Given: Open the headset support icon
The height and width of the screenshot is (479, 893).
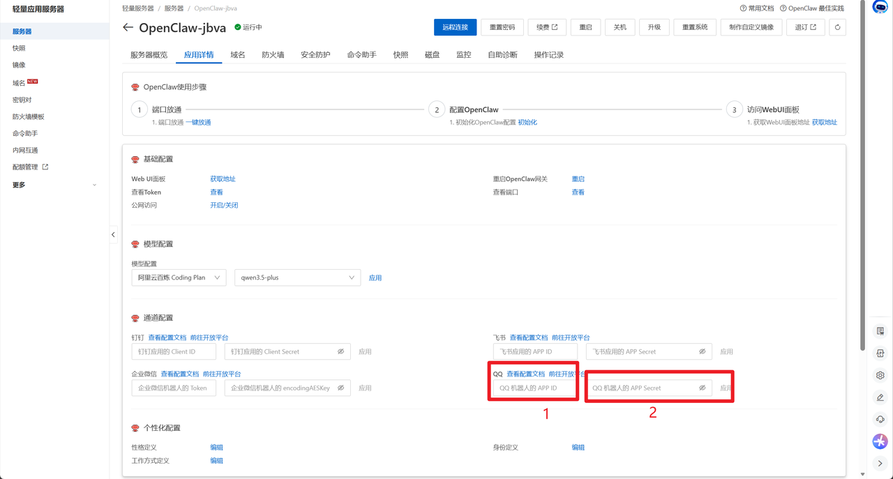Looking at the screenshot, I should point(880,419).
